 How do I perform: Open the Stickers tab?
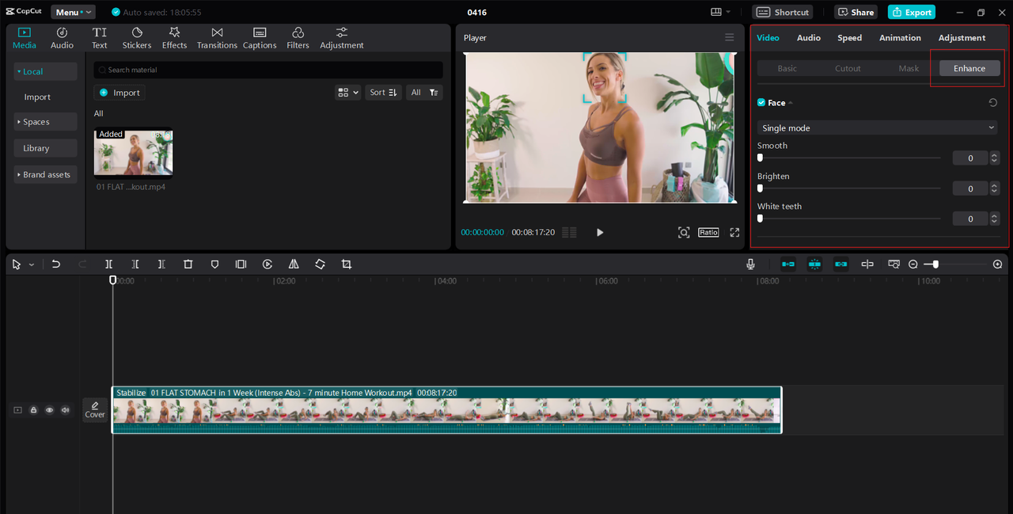pos(137,38)
